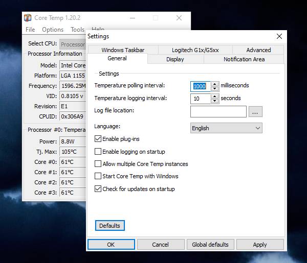Click the VID value 0.8105 v
Viewport: 307px width, 263px height.
[73, 96]
